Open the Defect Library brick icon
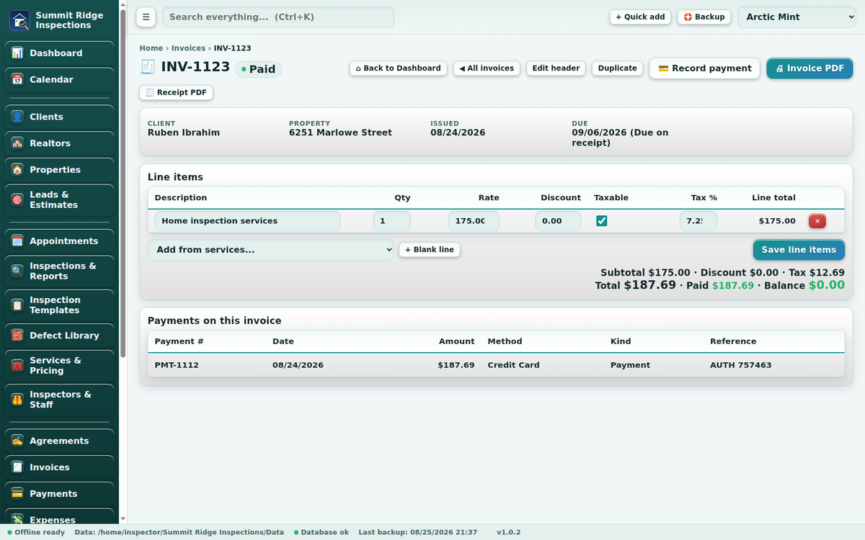The image size is (865, 540). (x=17, y=336)
